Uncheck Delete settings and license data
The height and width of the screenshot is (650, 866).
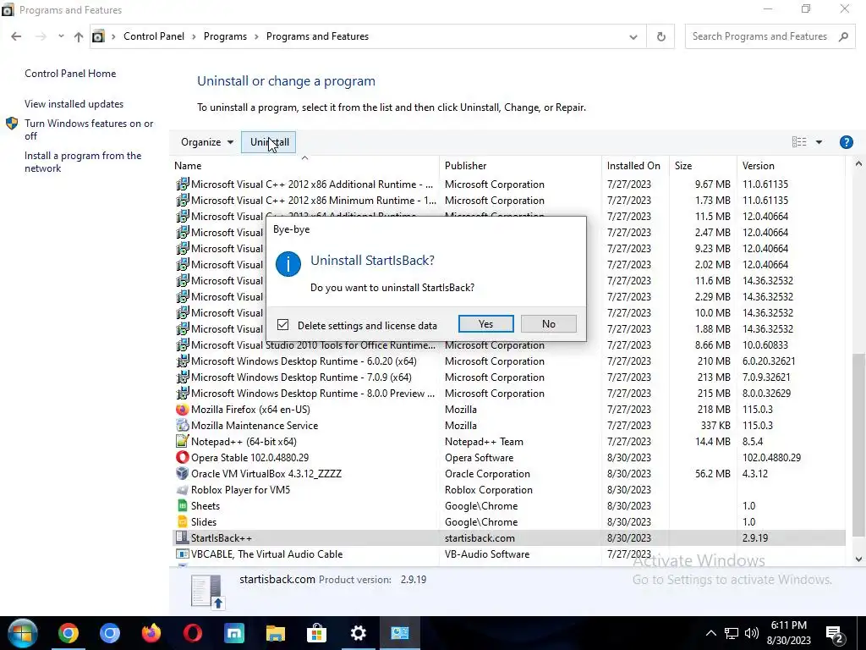[282, 325]
